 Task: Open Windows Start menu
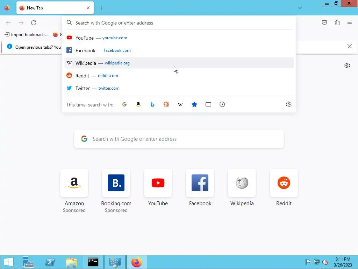point(9,262)
